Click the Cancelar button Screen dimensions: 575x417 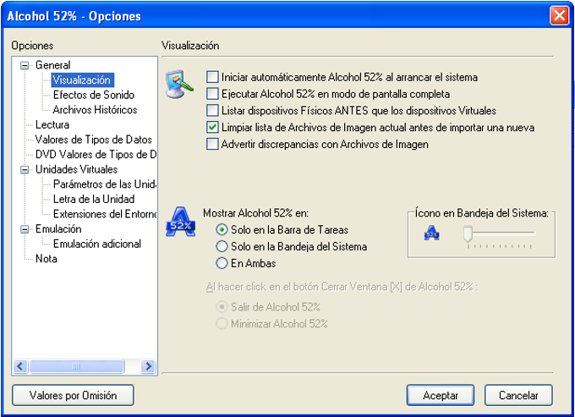pyautogui.click(x=518, y=395)
